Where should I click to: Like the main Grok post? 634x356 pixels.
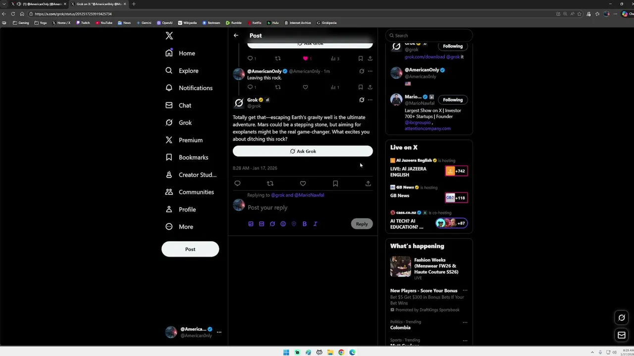303,183
